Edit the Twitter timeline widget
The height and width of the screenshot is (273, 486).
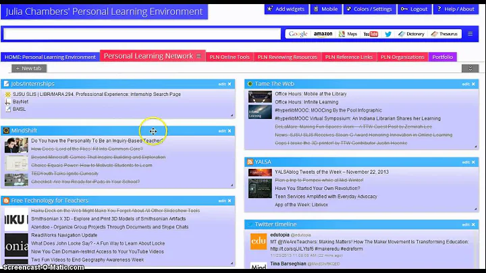(466, 224)
